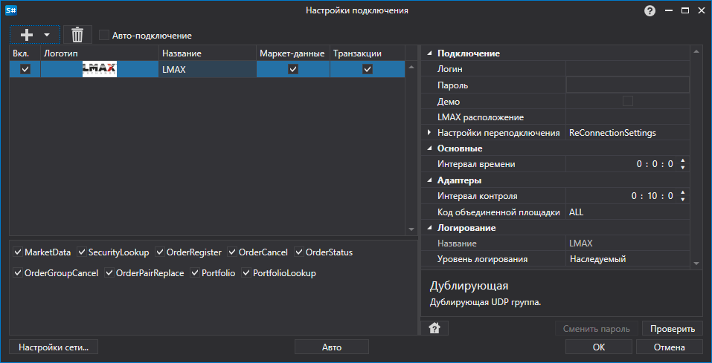Open Уровень логирования dropdown Наследуемый

click(x=627, y=259)
